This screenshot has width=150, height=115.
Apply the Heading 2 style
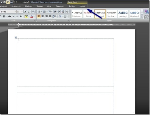(x=135, y=14)
